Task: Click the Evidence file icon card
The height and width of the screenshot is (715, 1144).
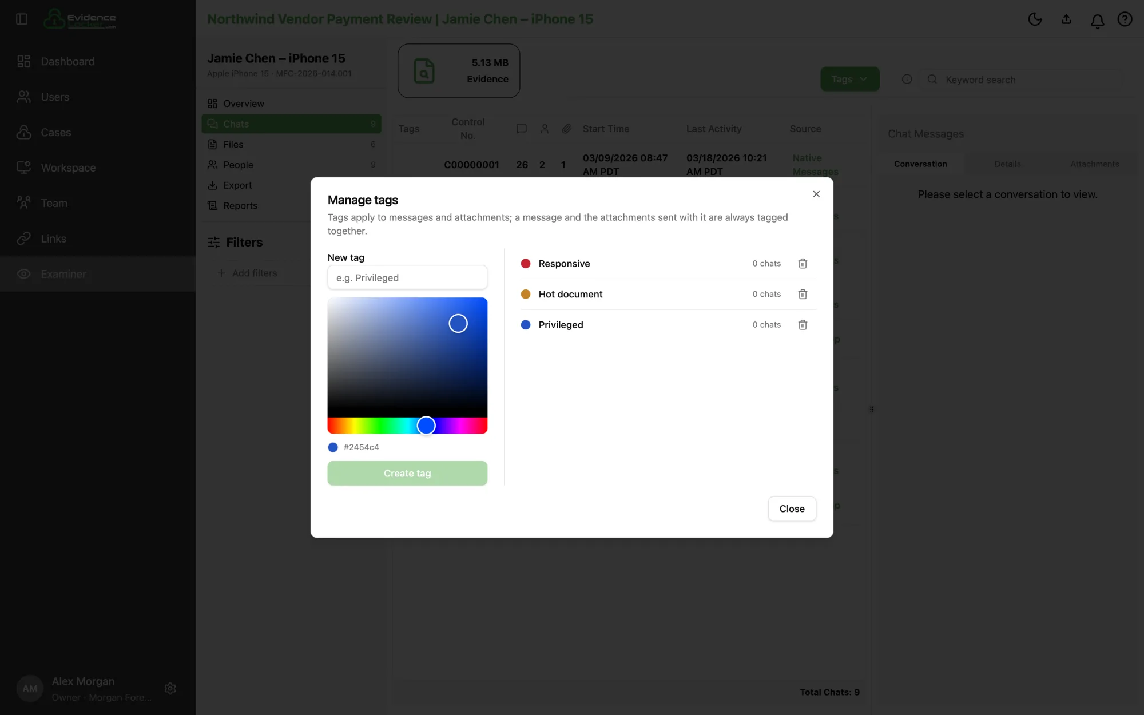Action: click(459, 71)
